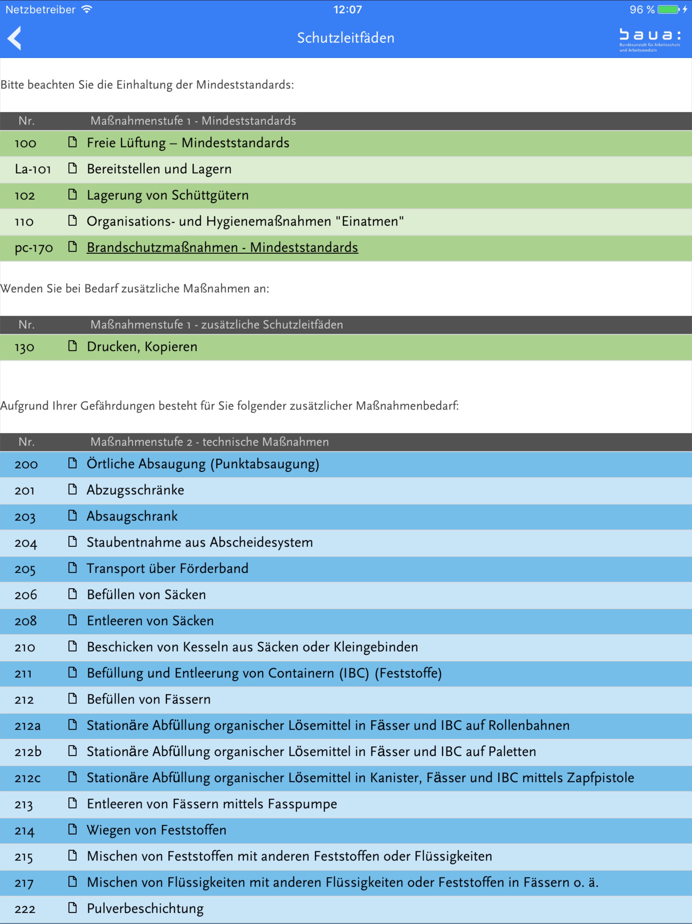The width and height of the screenshot is (692, 924).
Task: Select Befüllen von Fässern entry
Action: click(149, 699)
